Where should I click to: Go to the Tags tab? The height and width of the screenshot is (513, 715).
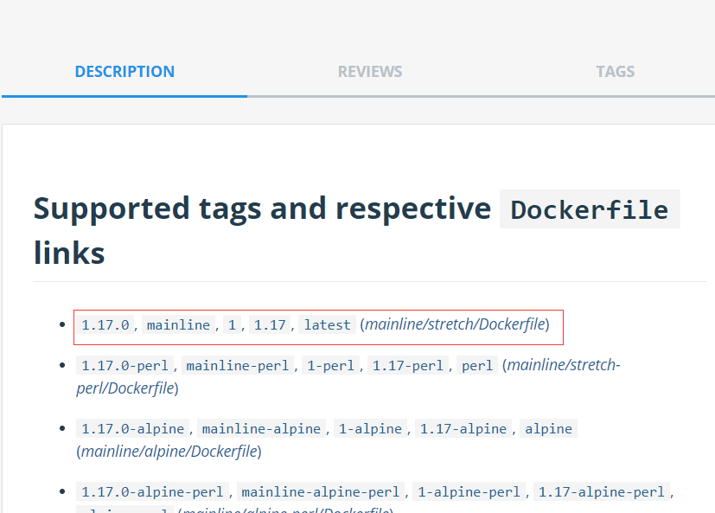[x=615, y=72]
